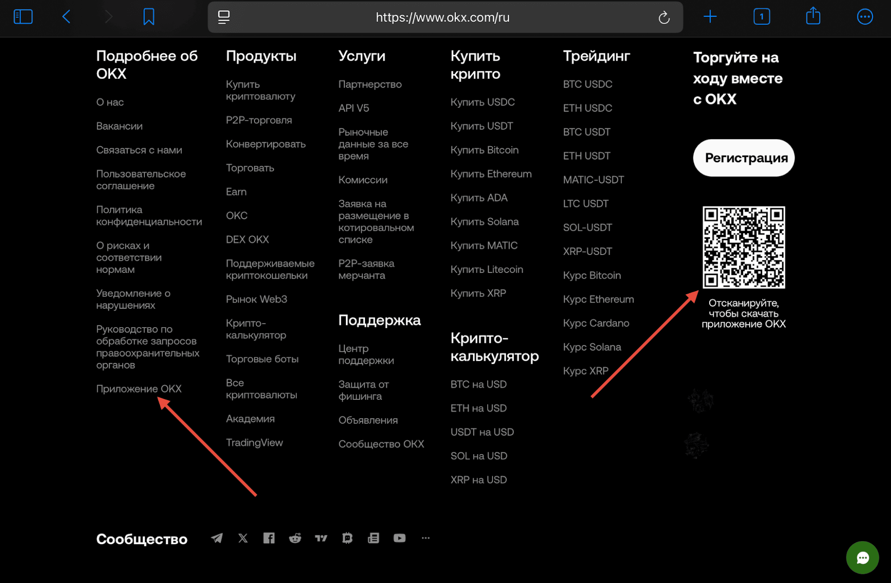Open the Earn link

(236, 192)
